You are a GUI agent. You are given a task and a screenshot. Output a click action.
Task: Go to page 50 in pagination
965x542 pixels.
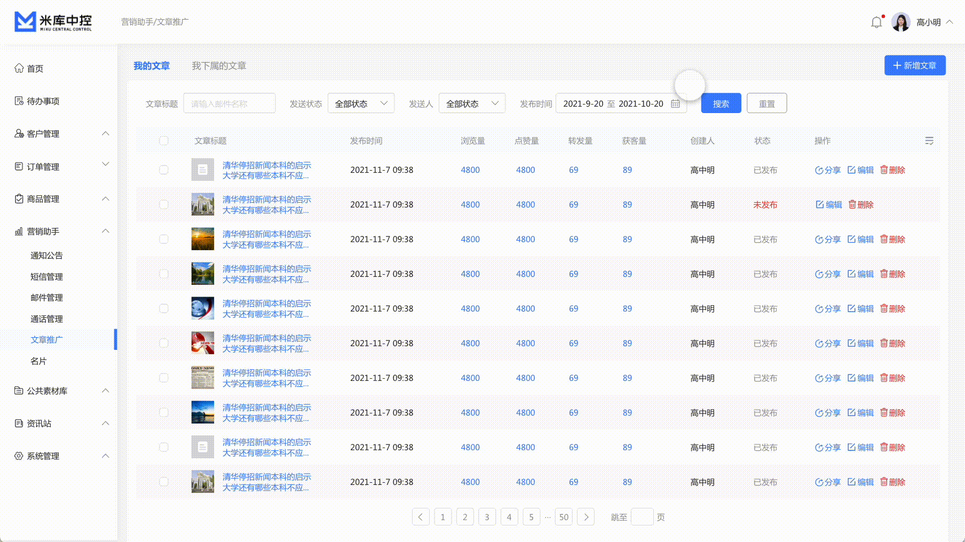click(x=564, y=517)
